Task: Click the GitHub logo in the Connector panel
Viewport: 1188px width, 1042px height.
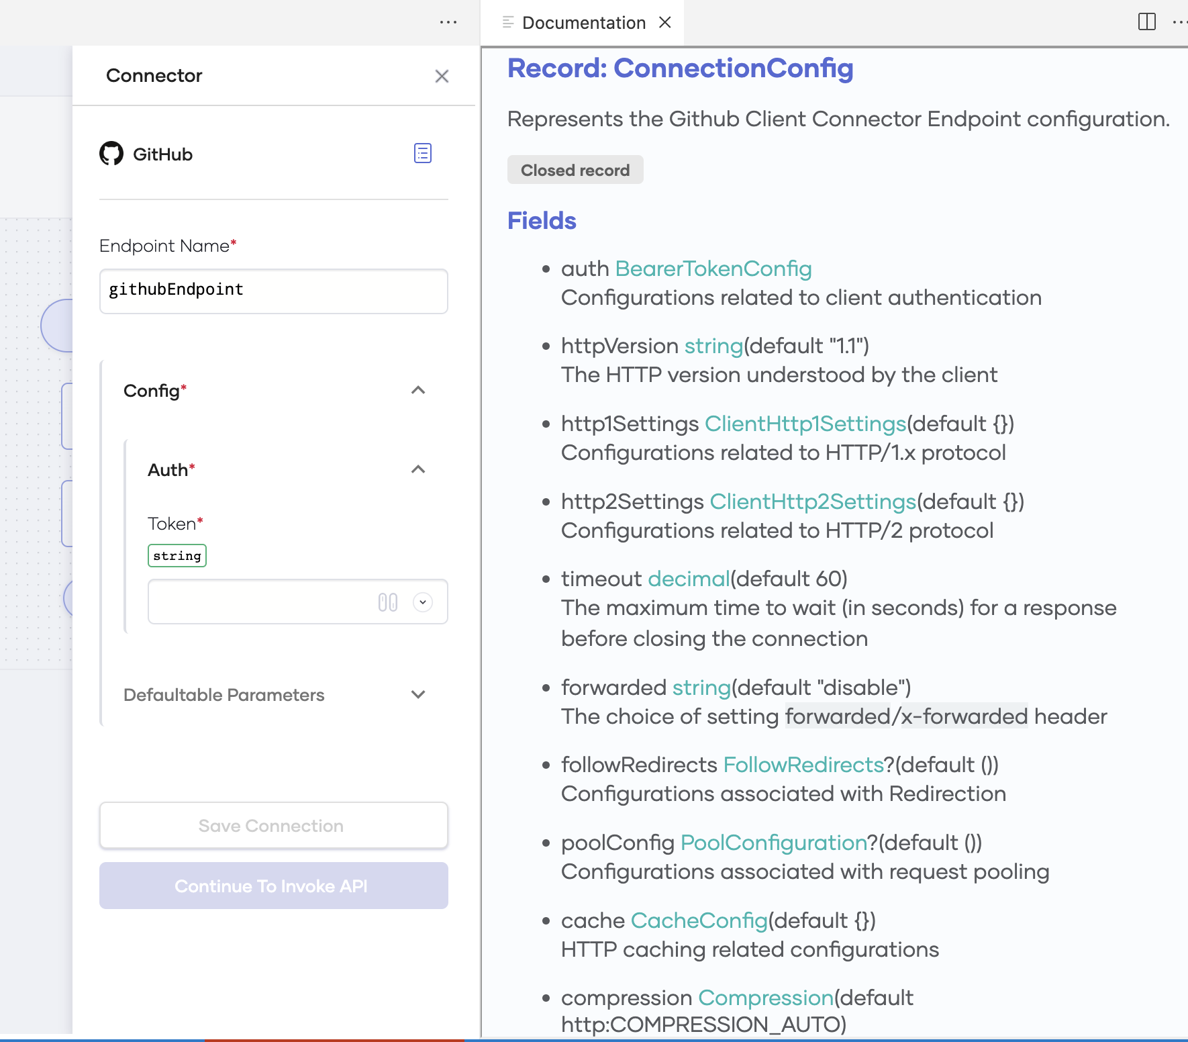Action: tap(113, 154)
